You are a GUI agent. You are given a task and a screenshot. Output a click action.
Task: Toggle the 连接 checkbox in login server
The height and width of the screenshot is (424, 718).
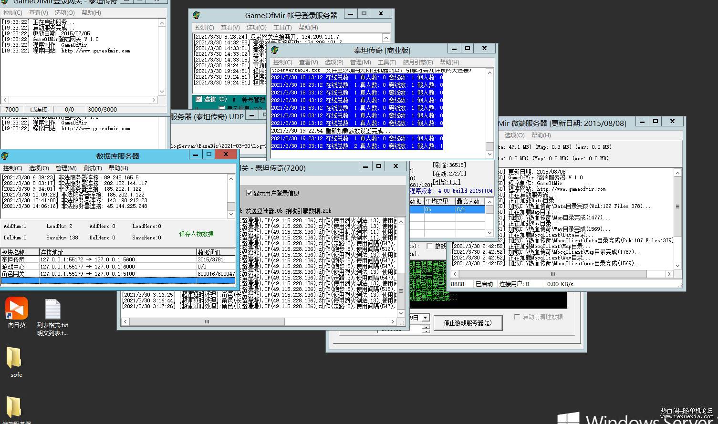click(199, 99)
